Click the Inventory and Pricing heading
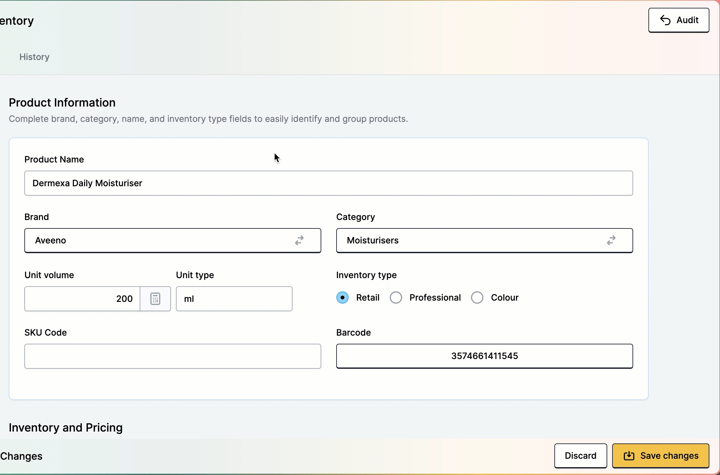The image size is (720, 475). coord(66,427)
